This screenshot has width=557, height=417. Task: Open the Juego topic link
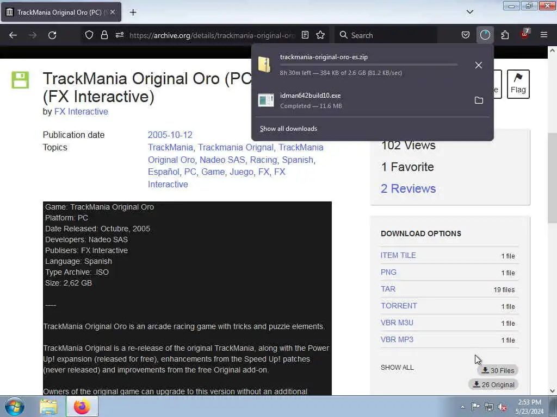[241, 172]
